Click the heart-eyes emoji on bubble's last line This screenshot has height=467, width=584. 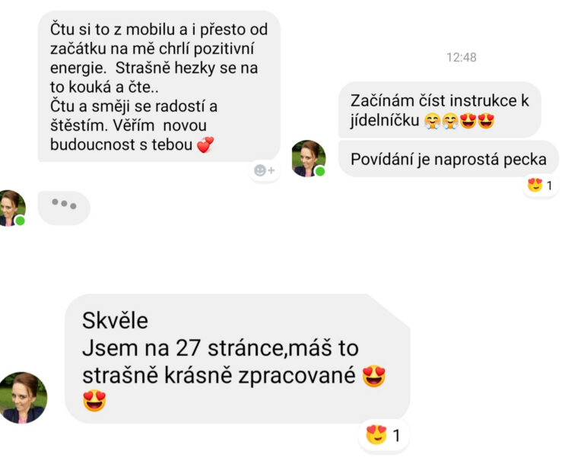pos(94,400)
